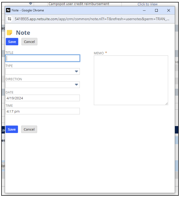180x197 pixels.
Task: Click the netsuite URL in address bar
Action: 92,19
